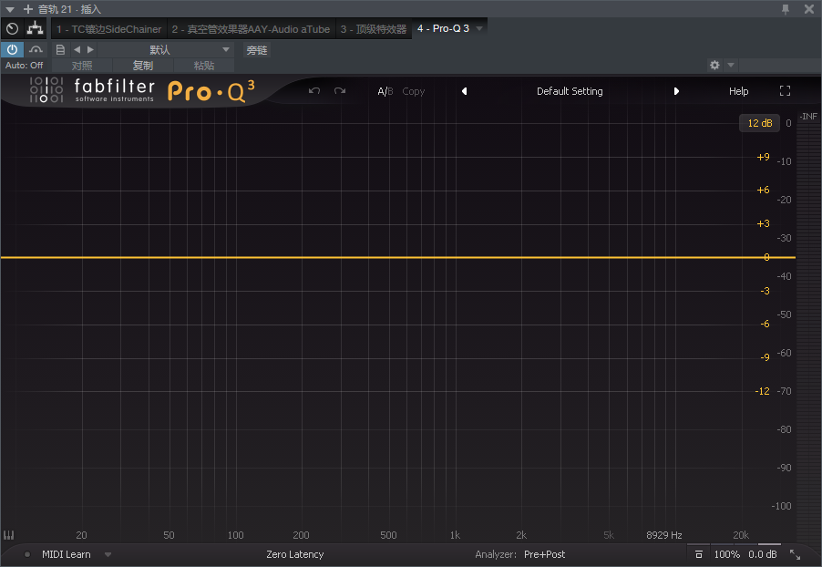The image size is (822, 567).
Task: Click the -12 gain scale label
Action: 762,391
